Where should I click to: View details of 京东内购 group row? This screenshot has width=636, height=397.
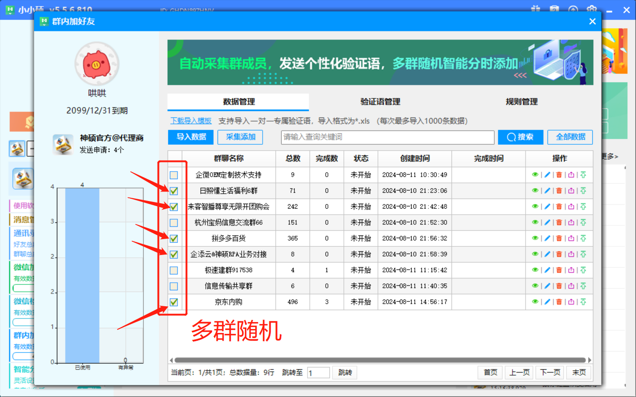click(x=535, y=301)
